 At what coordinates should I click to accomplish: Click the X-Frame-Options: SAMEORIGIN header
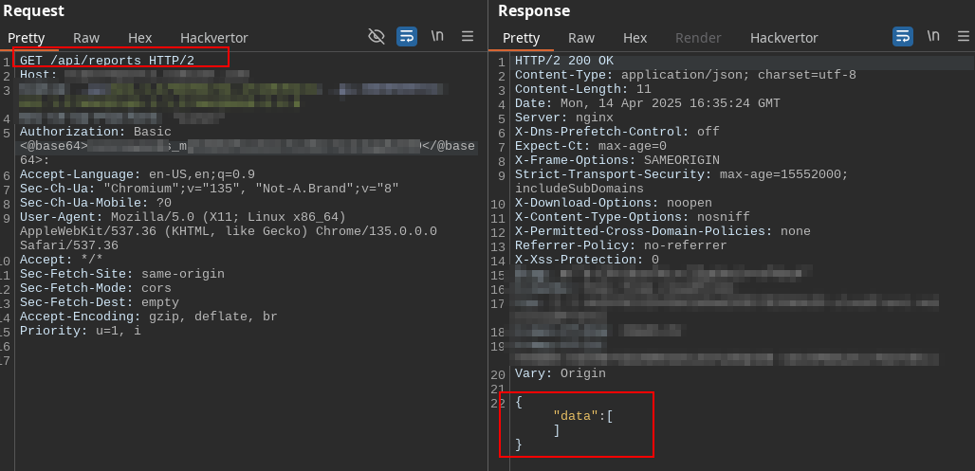click(616, 160)
